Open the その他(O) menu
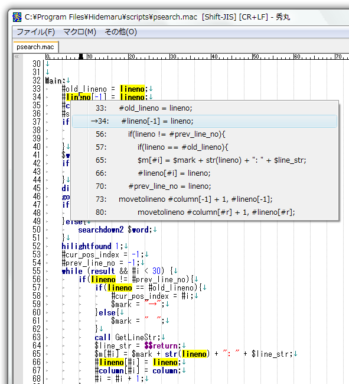 [x=120, y=32]
